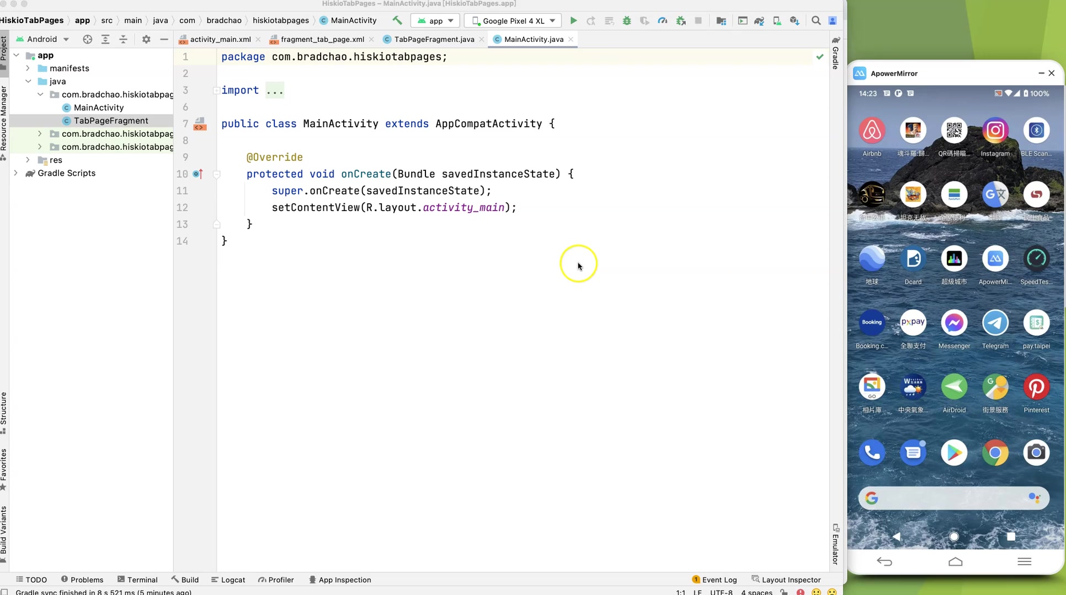Open Search Everywhere magnifier icon

[x=816, y=21]
